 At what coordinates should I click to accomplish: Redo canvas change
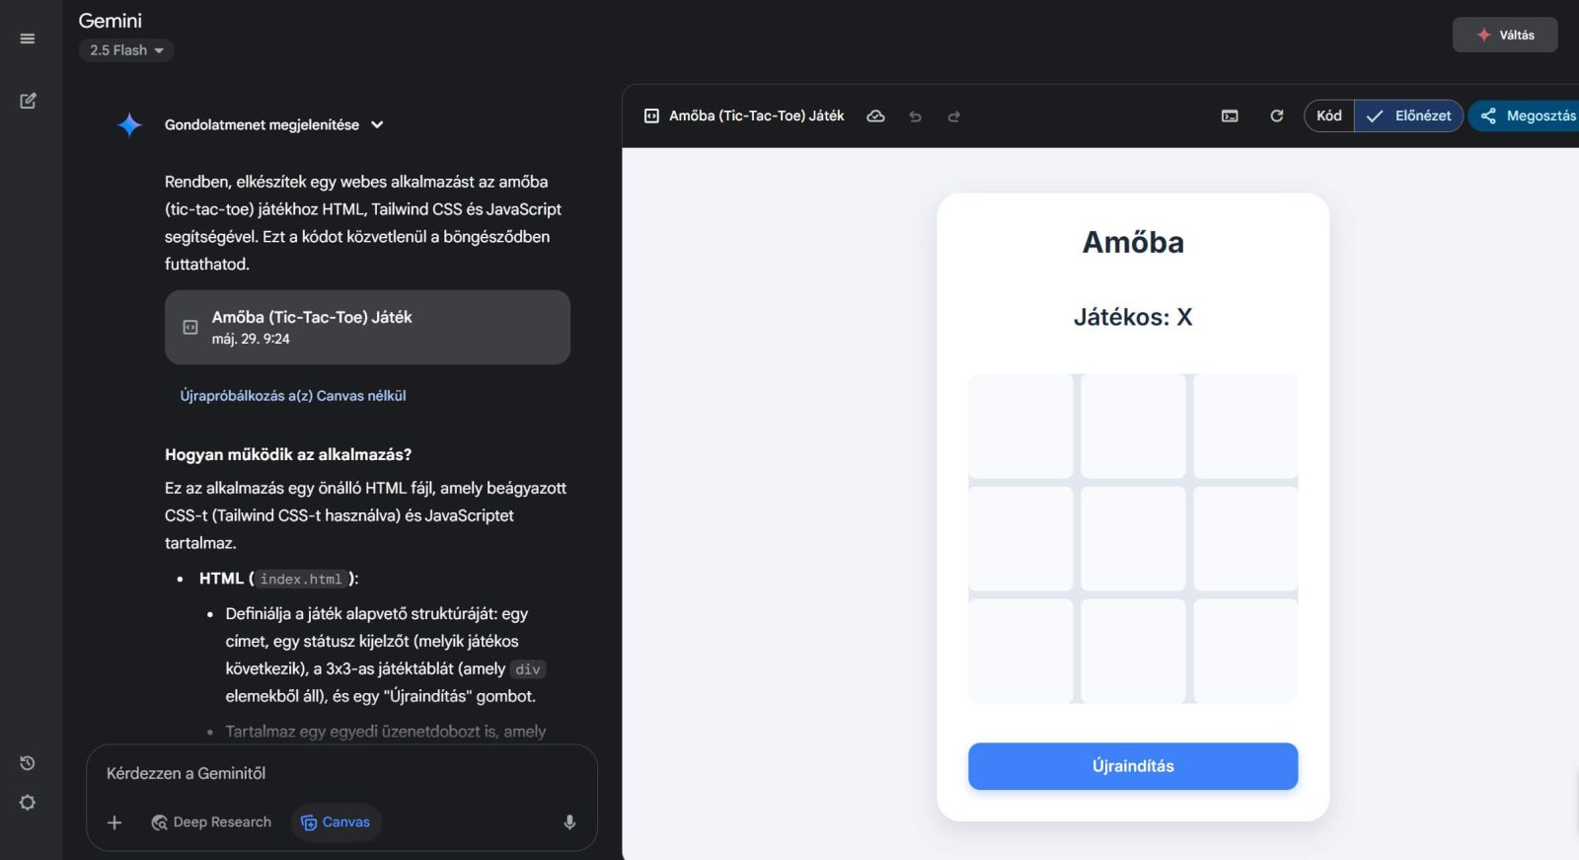tap(953, 117)
